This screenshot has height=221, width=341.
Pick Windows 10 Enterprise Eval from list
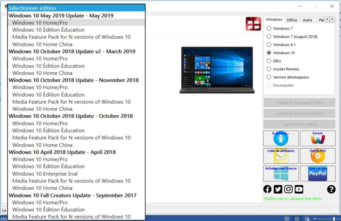click(45, 174)
